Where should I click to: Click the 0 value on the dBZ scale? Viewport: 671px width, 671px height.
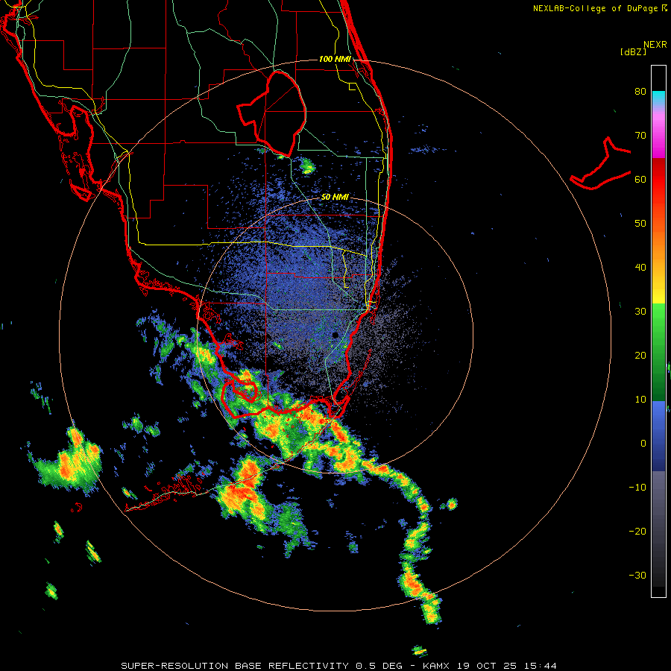point(643,444)
